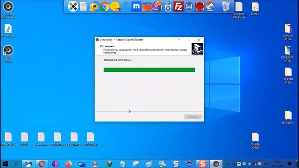Click the installer progress bar
The width and height of the screenshot is (299, 168).
pyautogui.click(x=149, y=70)
